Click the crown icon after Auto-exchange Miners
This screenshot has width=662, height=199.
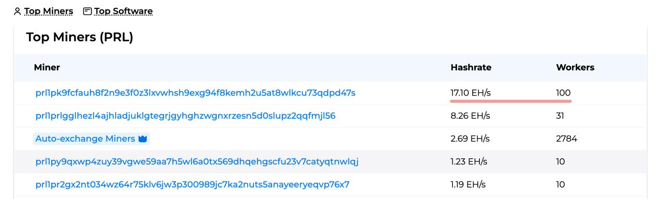143,139
